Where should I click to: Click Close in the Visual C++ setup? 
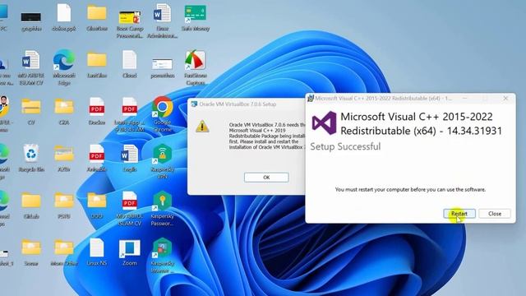click(495, 214)
